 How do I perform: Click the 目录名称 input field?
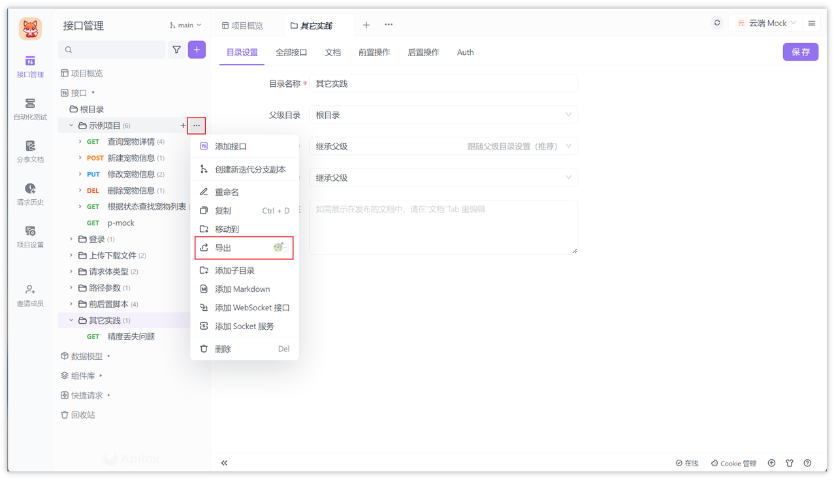coord(443,84)
